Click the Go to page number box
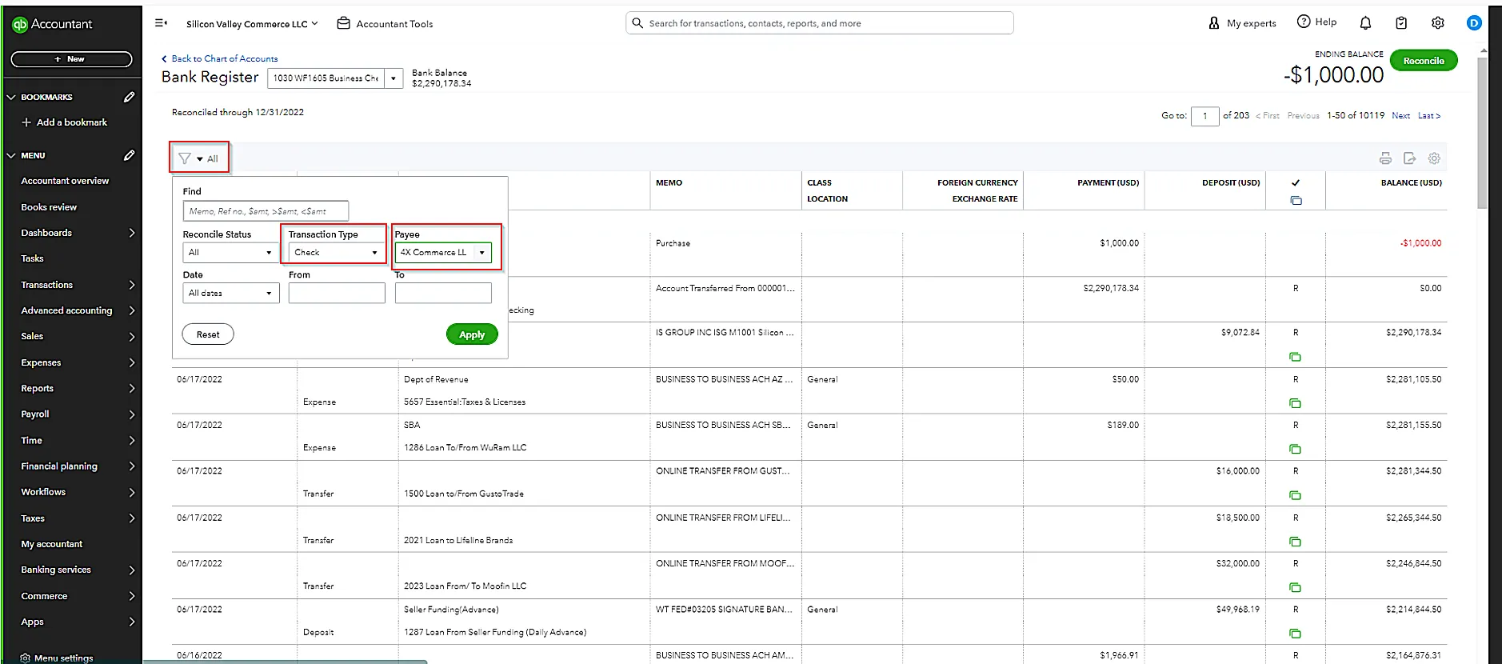Image resolution: width=1502 pixels, height=664 pixels. tap(1204, 116)
